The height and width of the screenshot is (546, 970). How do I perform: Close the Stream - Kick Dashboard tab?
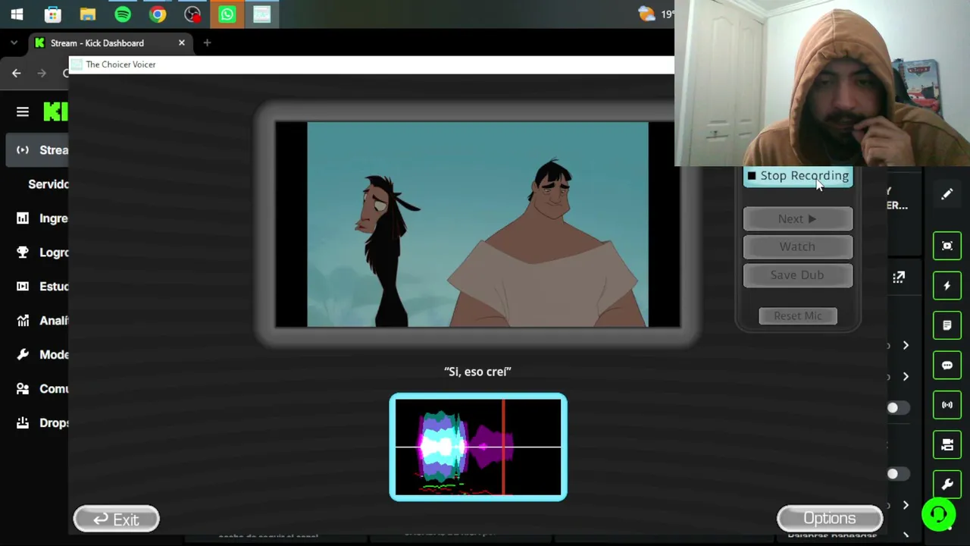tap(181, 42)
